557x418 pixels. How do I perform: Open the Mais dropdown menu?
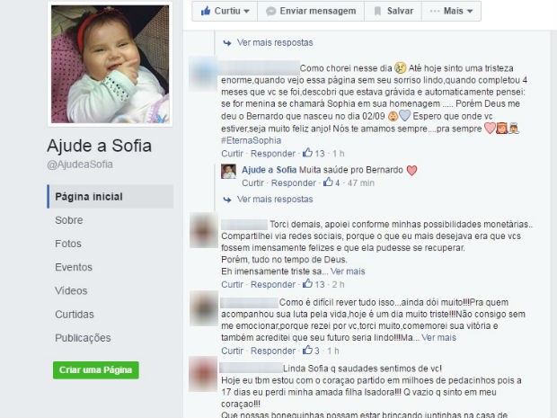tap(452, 11)
